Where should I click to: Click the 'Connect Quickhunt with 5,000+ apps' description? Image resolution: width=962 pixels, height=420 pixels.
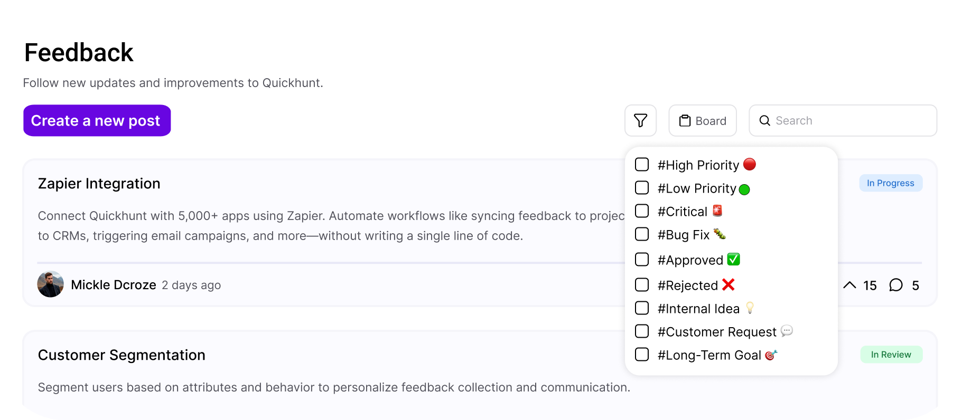[331, 226]
